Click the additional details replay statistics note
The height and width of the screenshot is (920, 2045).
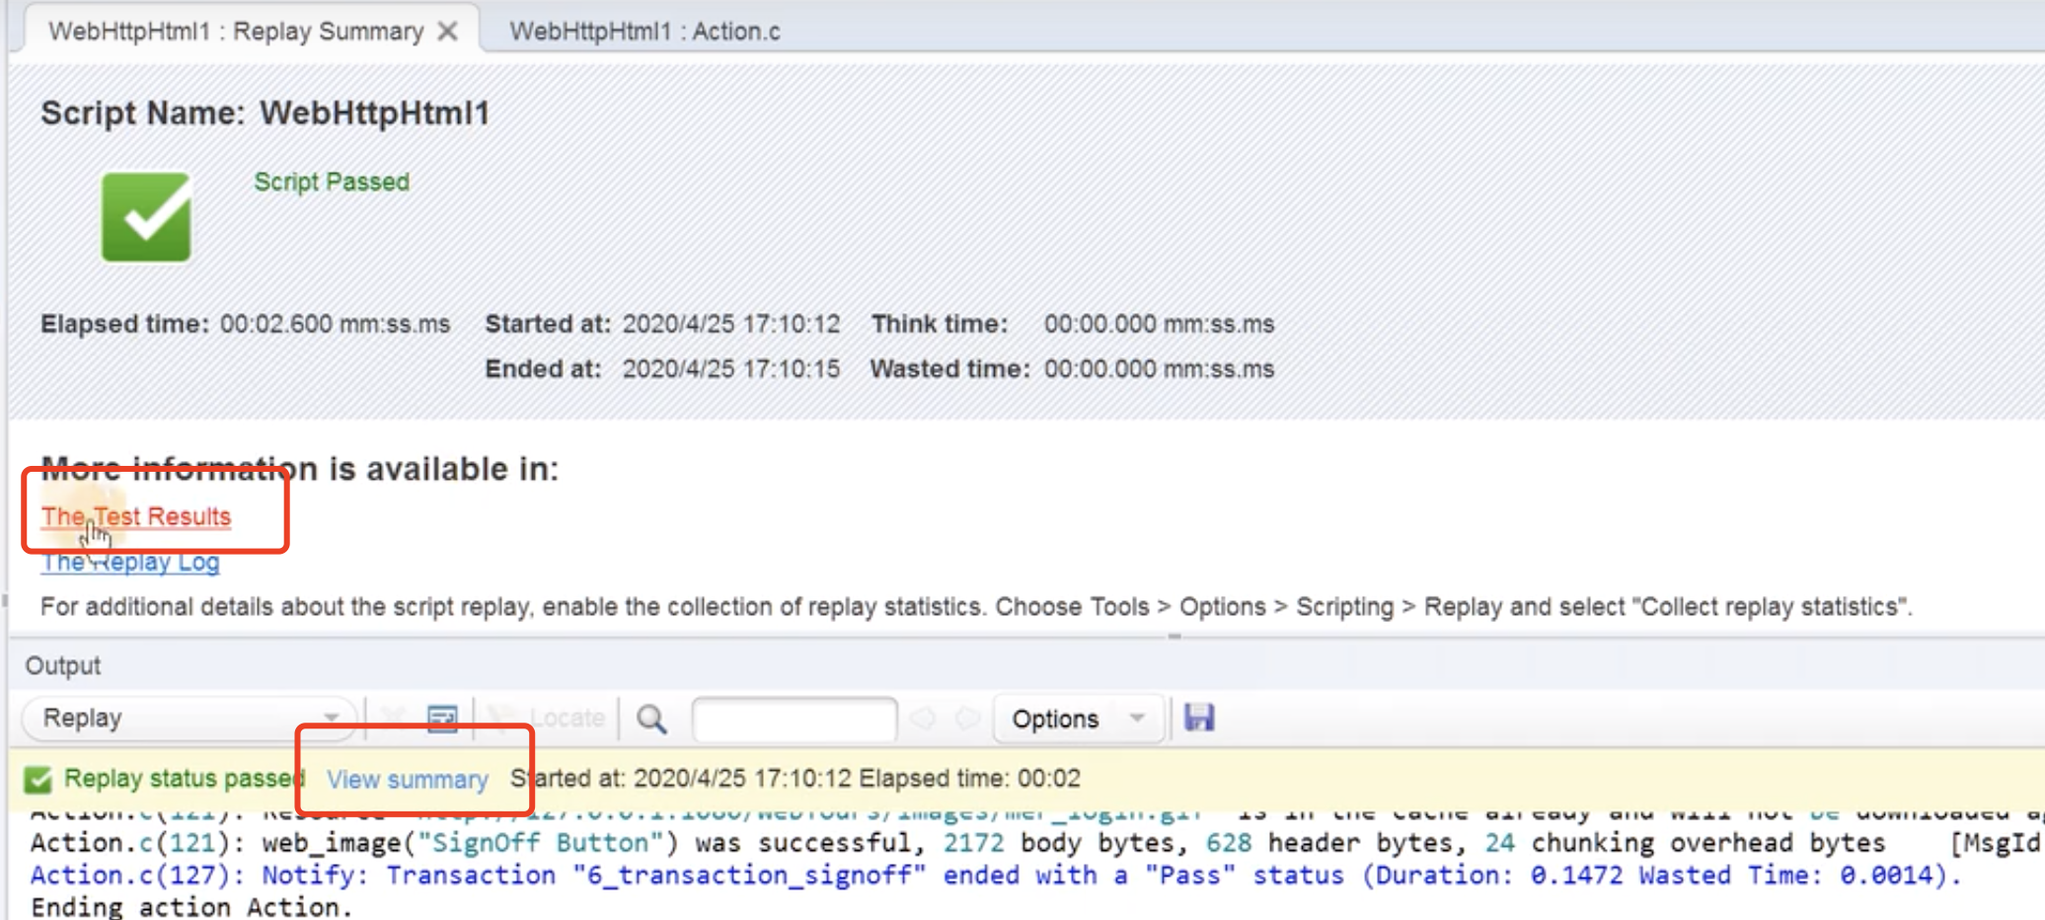[x=976, y=607]
